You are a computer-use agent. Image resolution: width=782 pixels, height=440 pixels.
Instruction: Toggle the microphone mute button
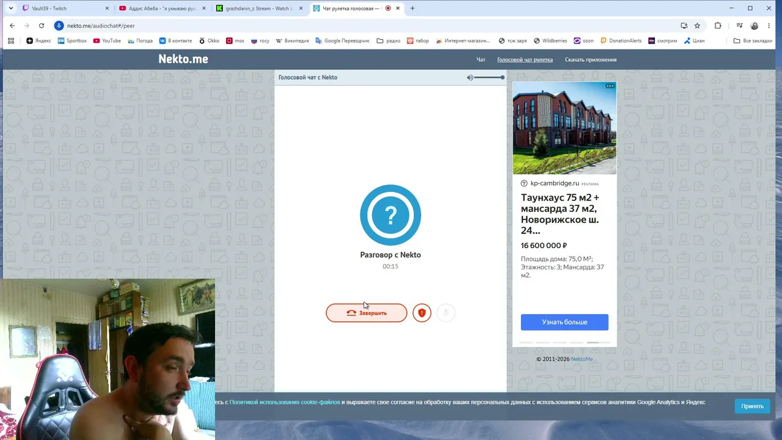[x=446, y=313]
